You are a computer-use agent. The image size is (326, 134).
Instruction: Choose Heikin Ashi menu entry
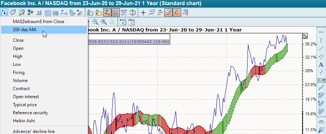[x=24, y=121]
